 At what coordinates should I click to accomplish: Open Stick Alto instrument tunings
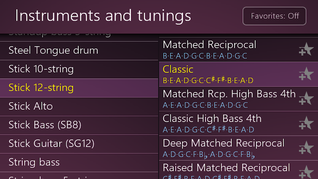pyautogui.click(x=79, y=107)
